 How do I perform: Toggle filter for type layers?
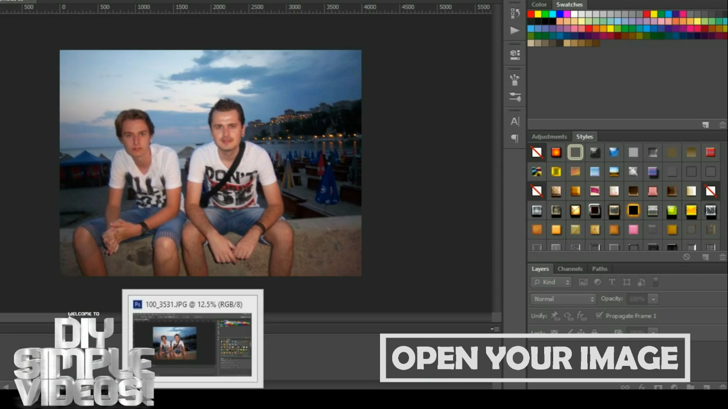612,282
